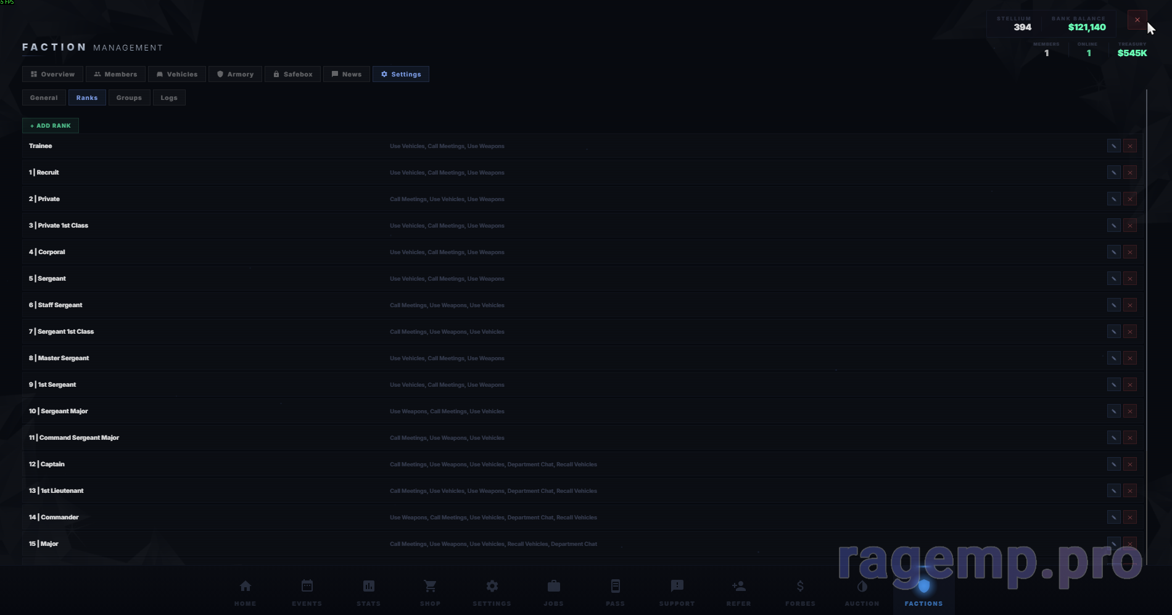This screenshot has height=615, width=1172.
Task: Open the Events calendar icon
Action: pyautogui.click(x=307, y=587)
